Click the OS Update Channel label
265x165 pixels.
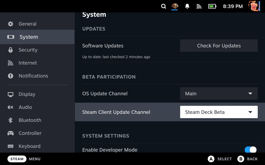coord(105,94)
